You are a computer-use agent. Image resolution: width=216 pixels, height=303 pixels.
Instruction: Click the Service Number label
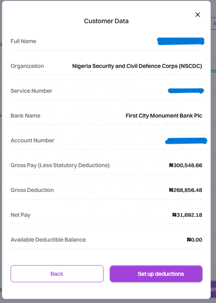[31, 91]
